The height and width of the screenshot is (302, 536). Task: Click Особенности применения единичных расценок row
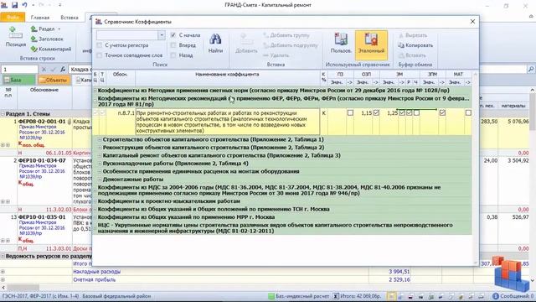tap(201, 171)
